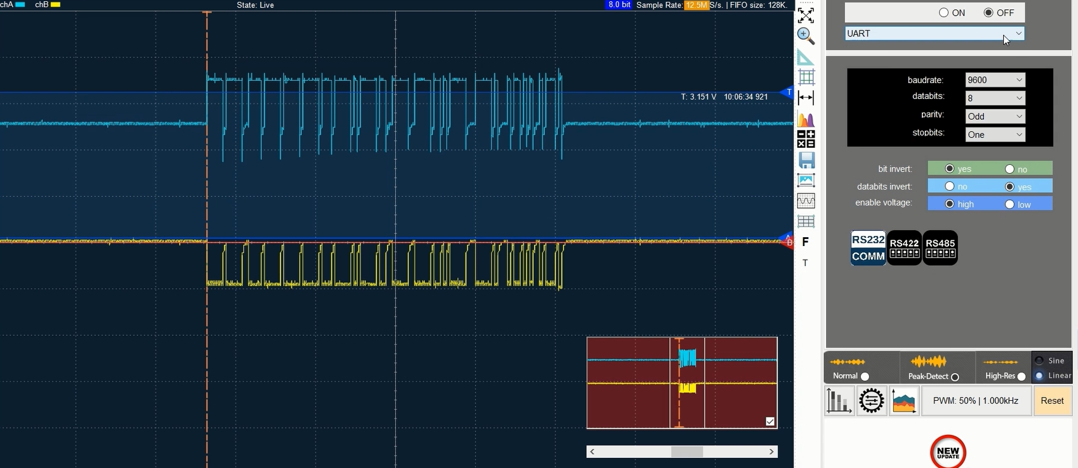Select Peak-Detect acquisition mode
Image resolution: width=1078 pixels, height=468 pixels.
point(955,377)
